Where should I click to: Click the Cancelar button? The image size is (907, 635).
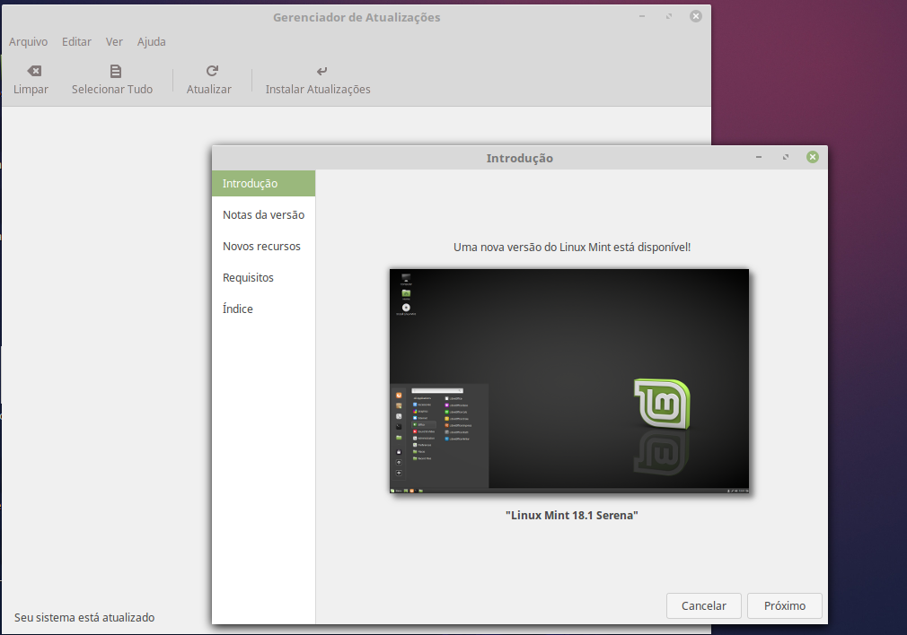click(703, 605)
